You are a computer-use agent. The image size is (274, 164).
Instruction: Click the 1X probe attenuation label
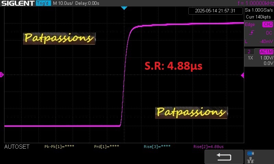coord(250,58)
